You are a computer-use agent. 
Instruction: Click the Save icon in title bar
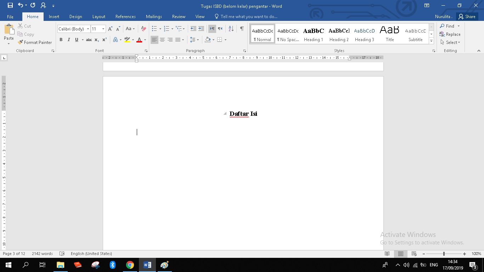pos(10,5)
